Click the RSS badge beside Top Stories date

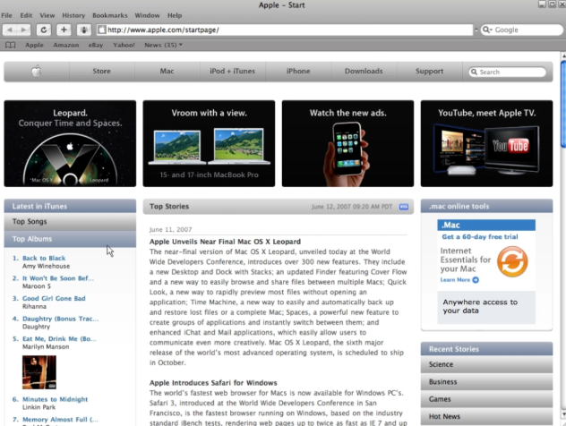tap(404, 207)
